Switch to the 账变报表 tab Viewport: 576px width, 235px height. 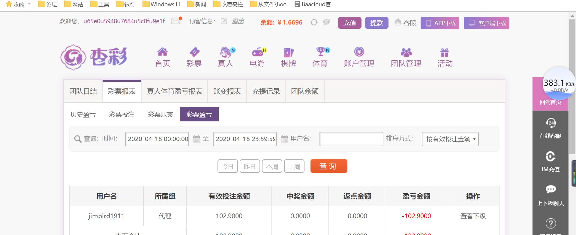(227, 91)
